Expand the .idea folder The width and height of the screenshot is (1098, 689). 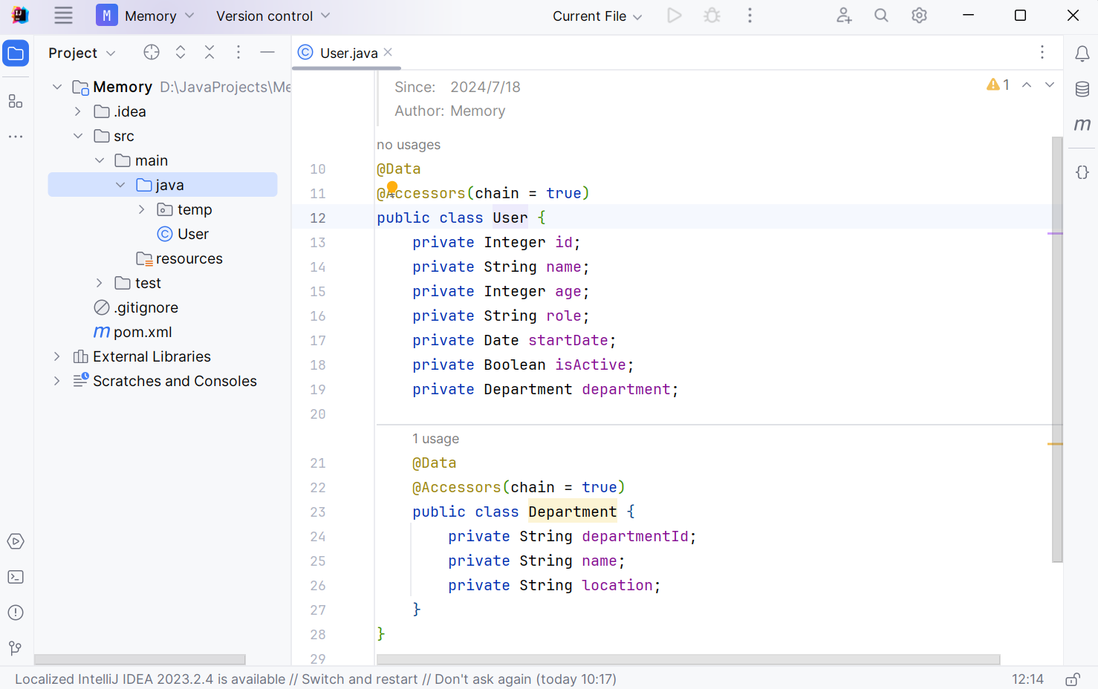tap(78, 111)
